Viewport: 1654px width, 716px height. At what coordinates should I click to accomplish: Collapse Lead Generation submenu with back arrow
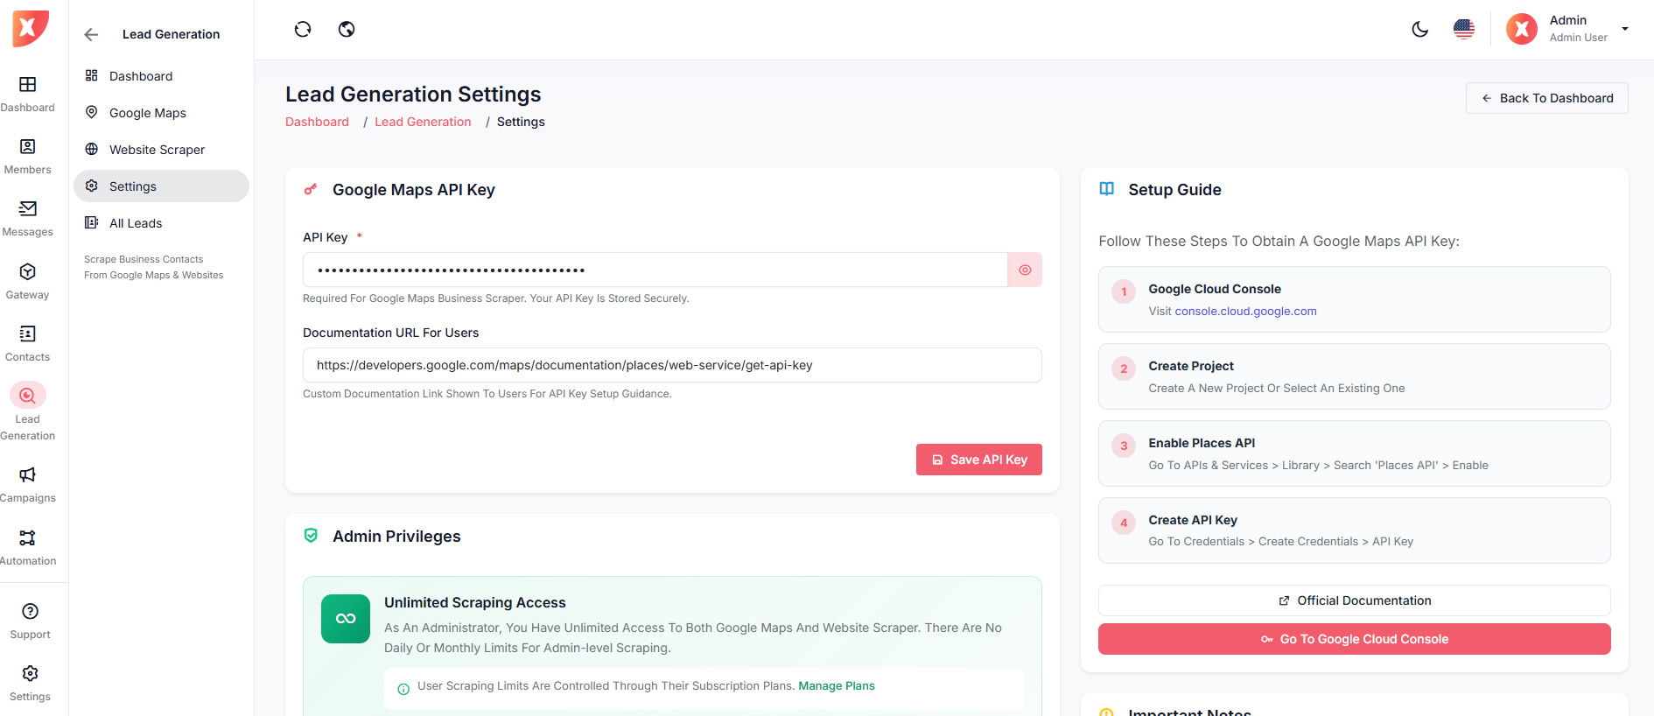point(91,34)
